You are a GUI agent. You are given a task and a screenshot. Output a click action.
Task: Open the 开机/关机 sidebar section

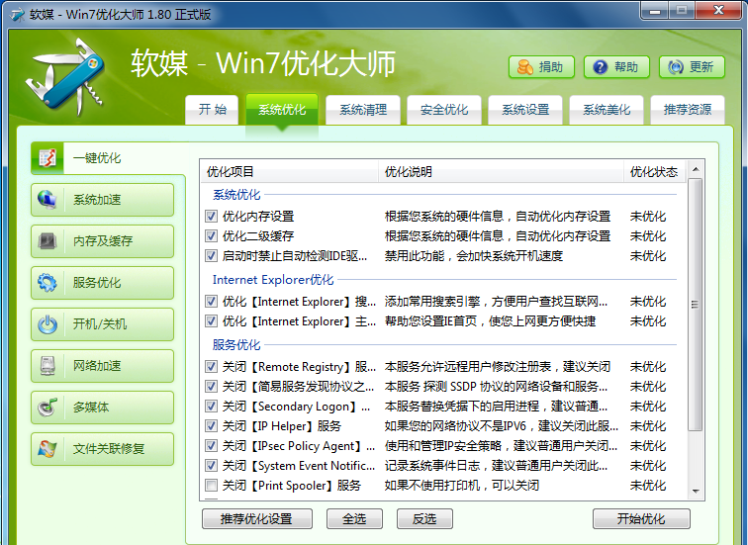(103, 324)
